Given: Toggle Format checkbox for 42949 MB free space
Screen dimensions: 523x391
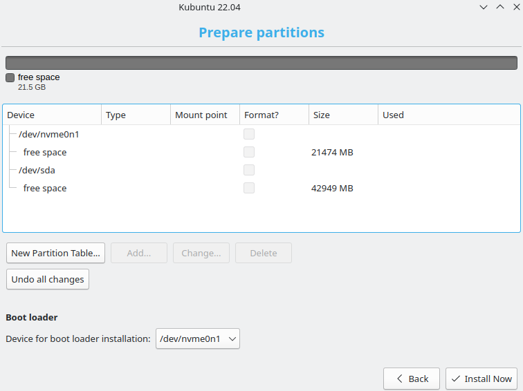Looking at the screenshot, I should (x=249, y=188).
